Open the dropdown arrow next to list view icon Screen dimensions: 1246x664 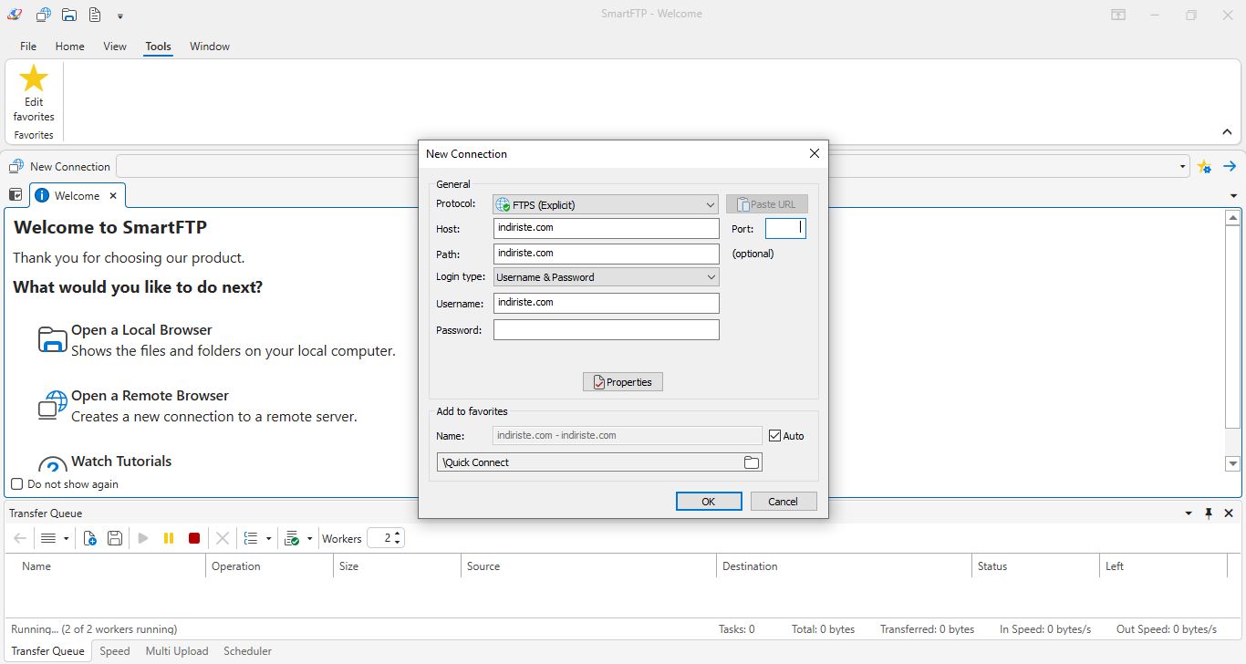[66, 539]
